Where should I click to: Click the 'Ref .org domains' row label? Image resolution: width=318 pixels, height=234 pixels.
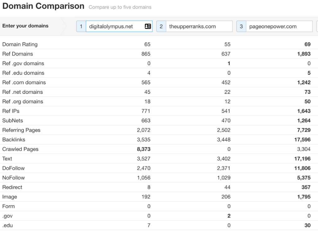(23, 101)
